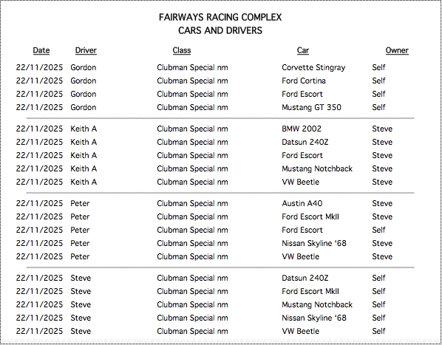Select Peter's Nissan Skyline '68 entry
This screenshot has width=442, height=345.
click(314, 243)
